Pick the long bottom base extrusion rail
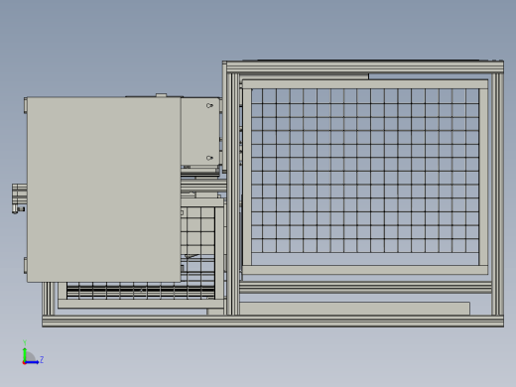Image resolution: width=516 pixels, height=387 pixels. [273, 322]
